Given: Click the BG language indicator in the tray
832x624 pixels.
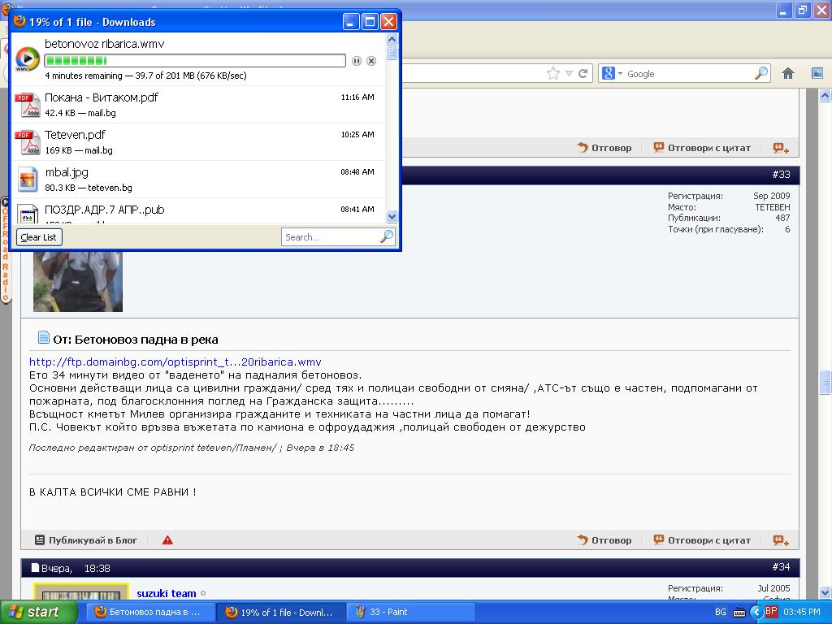Looking at the screenshot, I should click(721, 612).
